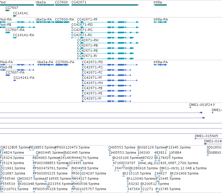Click transcript CG42671-RI label

click(x=87, y=56)
